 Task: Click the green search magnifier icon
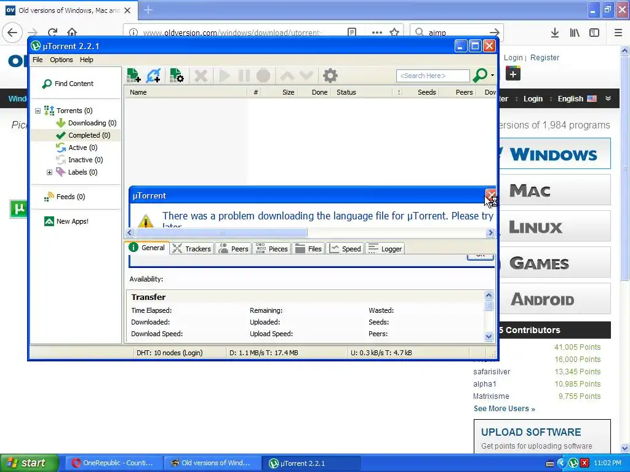coord(480,76)
